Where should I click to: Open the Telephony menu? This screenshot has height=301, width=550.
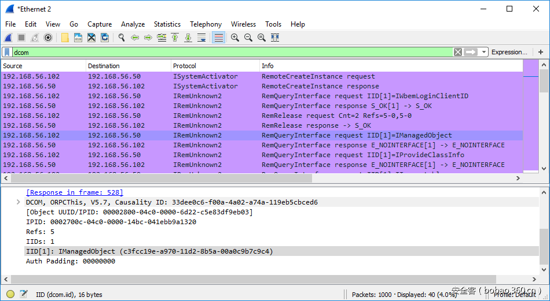tap(206, 24)
